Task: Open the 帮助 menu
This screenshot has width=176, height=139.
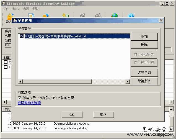Action: point(36,9)
